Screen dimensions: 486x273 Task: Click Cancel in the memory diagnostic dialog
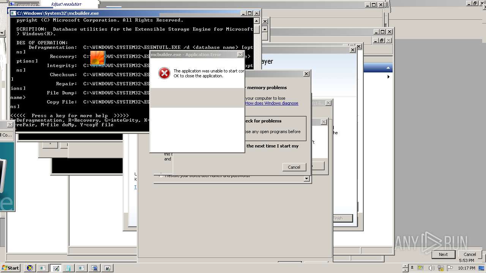(294, 167)
